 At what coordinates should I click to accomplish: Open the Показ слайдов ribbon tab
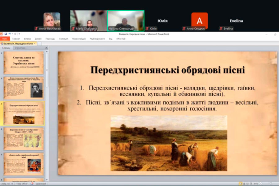tap(79, 39)
